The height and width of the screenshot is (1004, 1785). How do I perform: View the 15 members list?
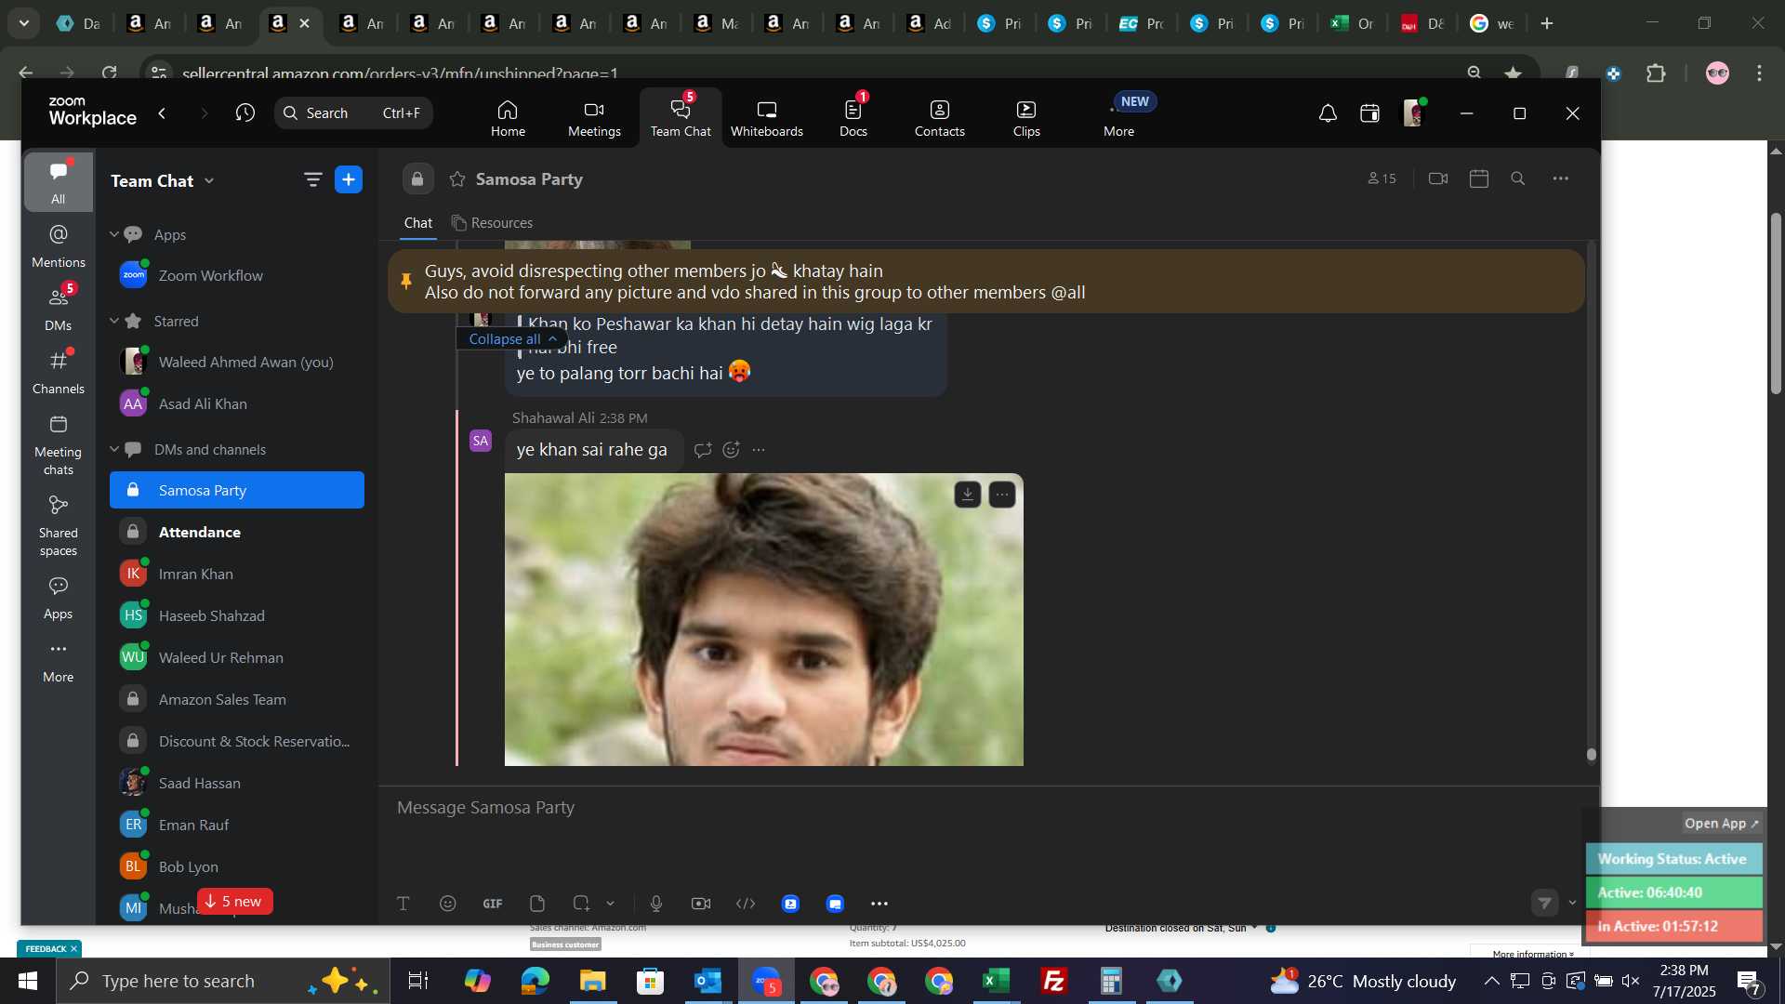pos(1382,178)
